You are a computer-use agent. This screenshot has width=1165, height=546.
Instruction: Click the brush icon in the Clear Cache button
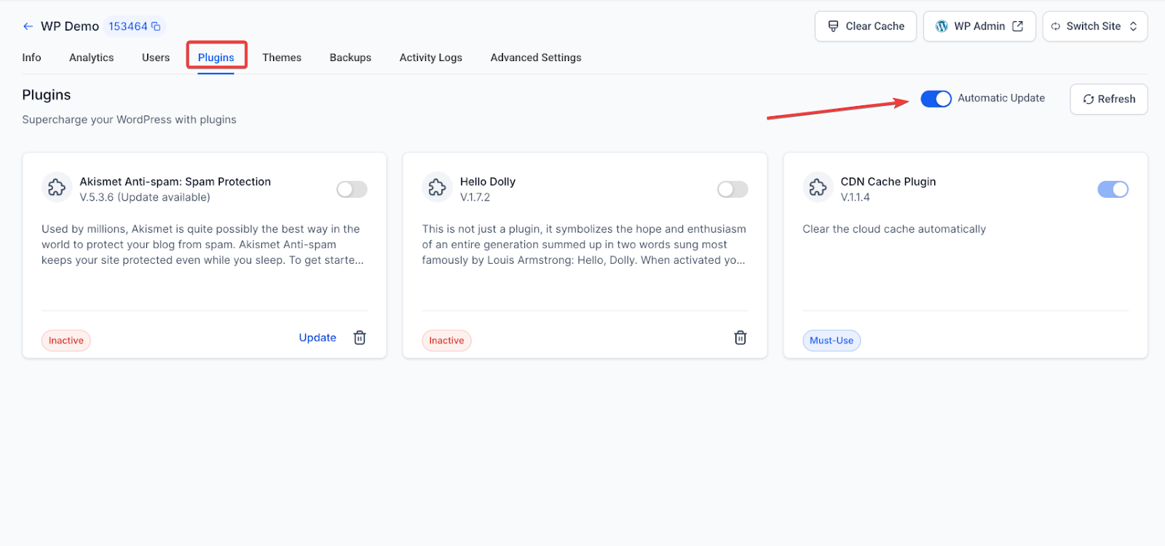click(833, 26)
